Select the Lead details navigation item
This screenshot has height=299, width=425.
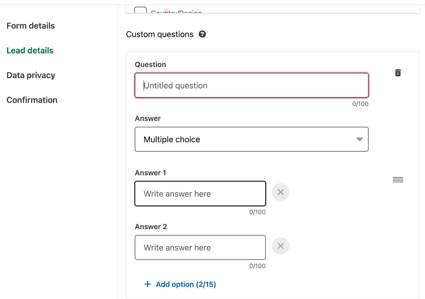pyautogui.click(x=30, y=50)
